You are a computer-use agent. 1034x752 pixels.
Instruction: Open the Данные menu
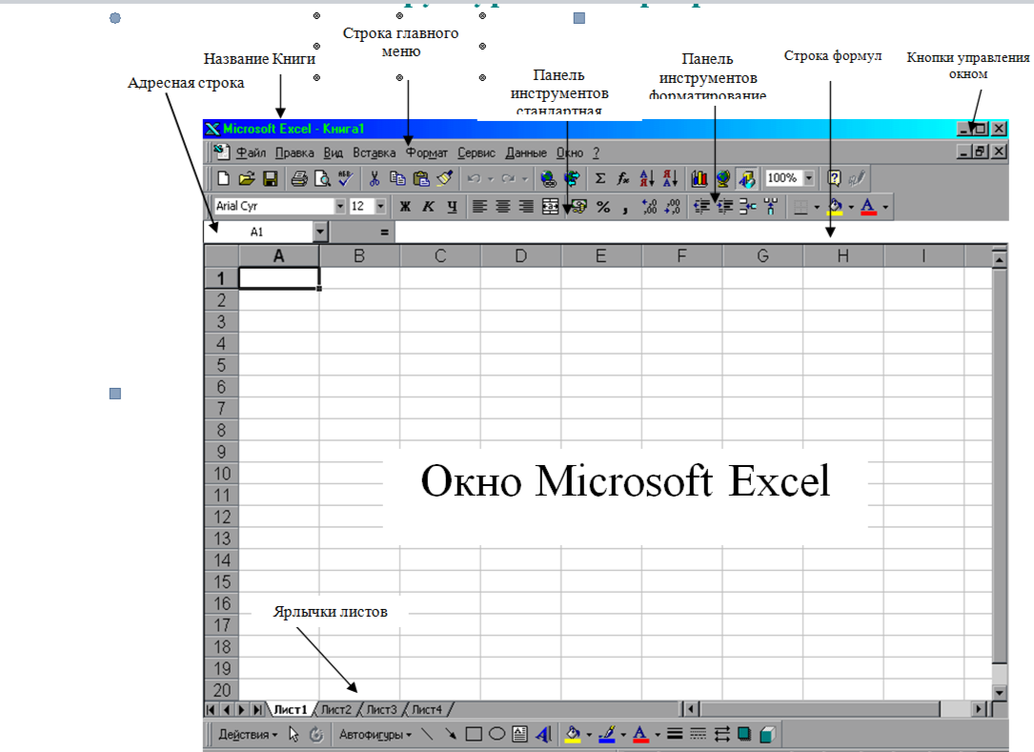pos(526,153)
